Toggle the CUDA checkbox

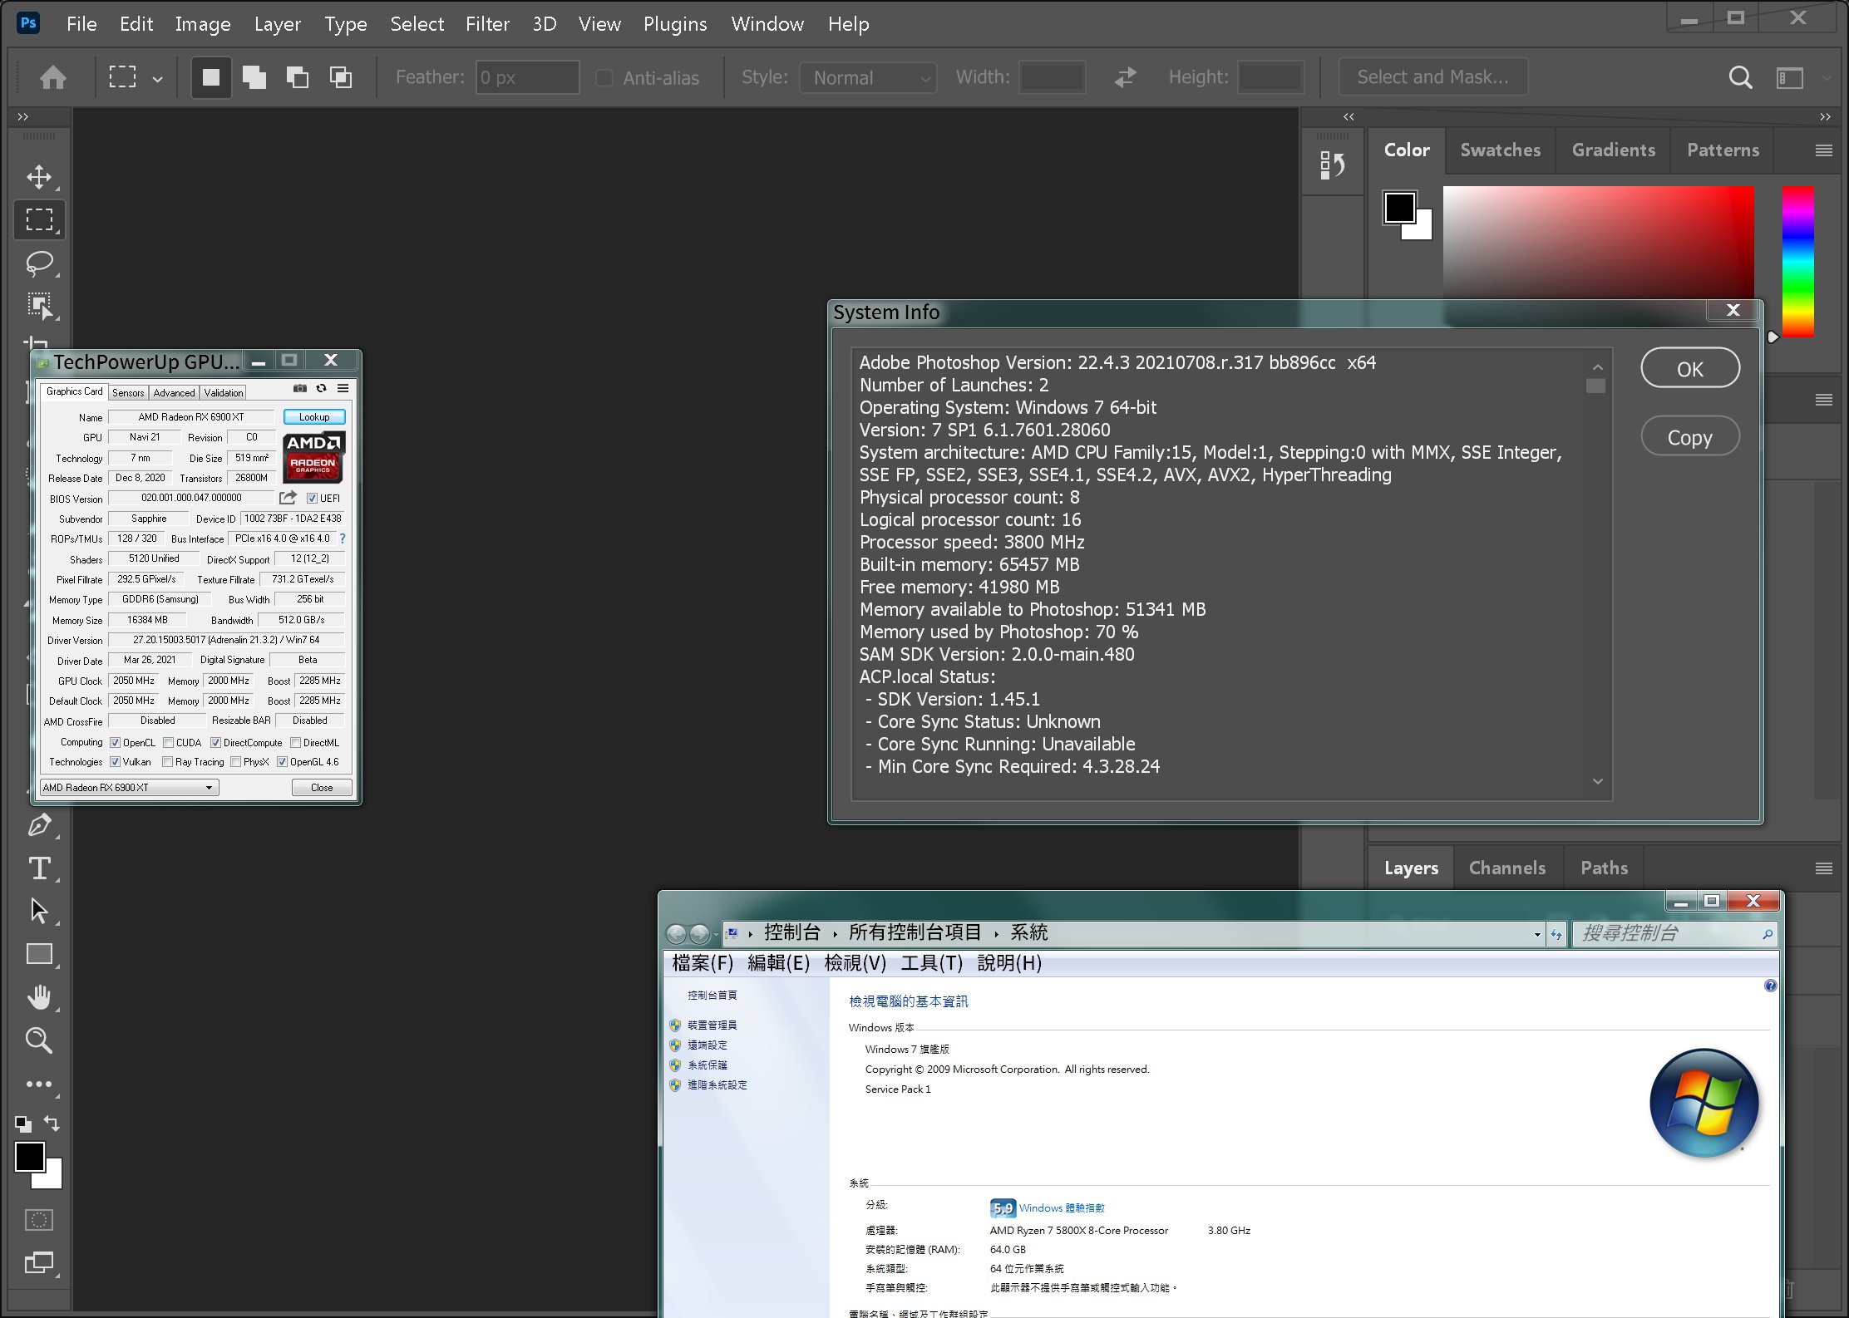coord(169,743)
